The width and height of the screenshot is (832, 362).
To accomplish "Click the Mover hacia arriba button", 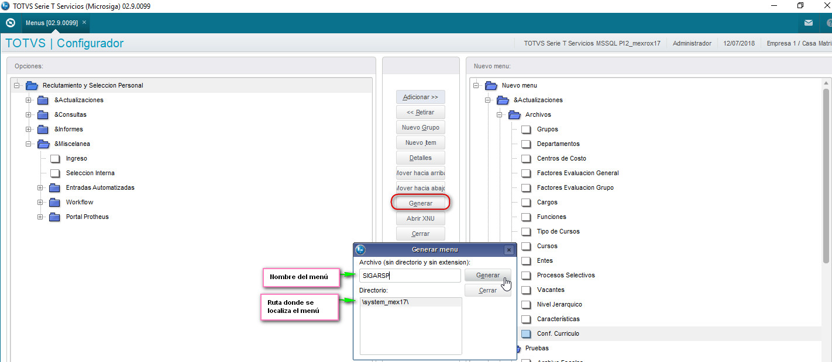I will [421, 173].
